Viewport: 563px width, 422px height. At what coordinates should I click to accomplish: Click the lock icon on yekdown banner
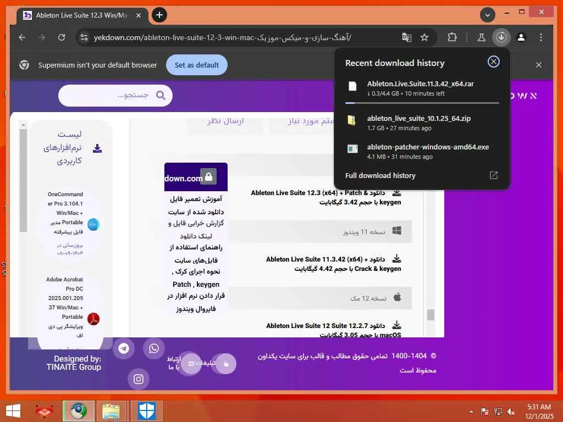(208, 176)
